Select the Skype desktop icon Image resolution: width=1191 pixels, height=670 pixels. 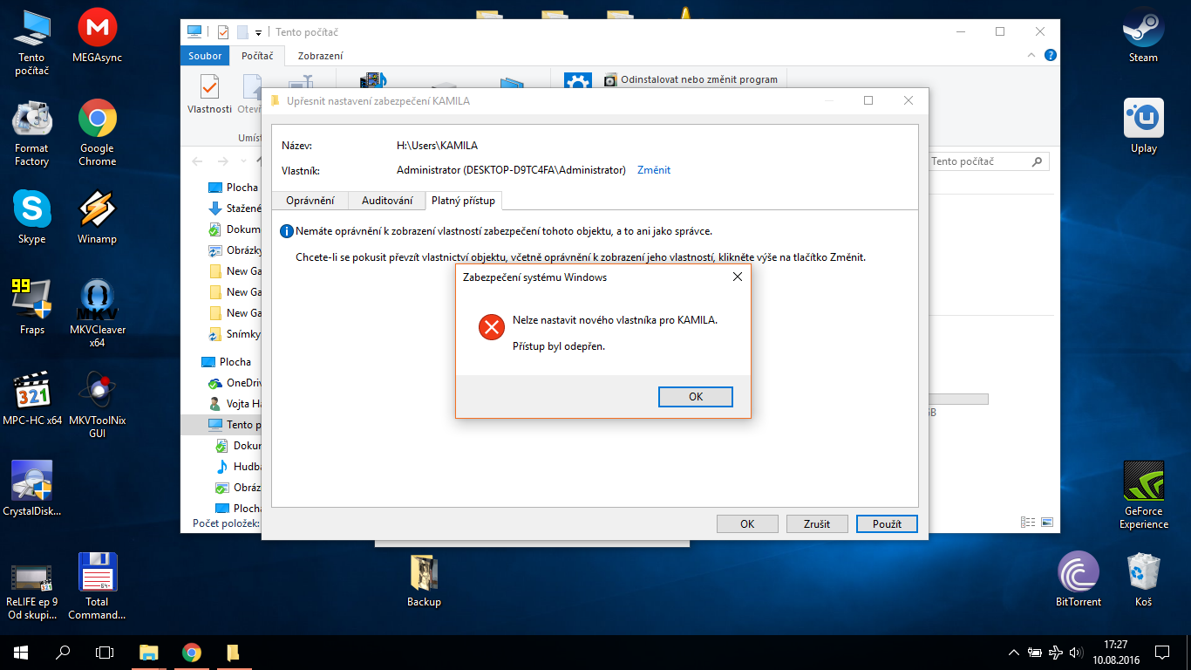[x=31, y=218]
